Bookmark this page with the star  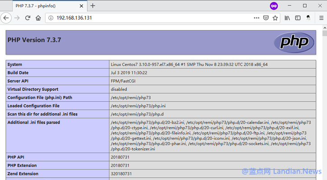[x=275, y=18]
